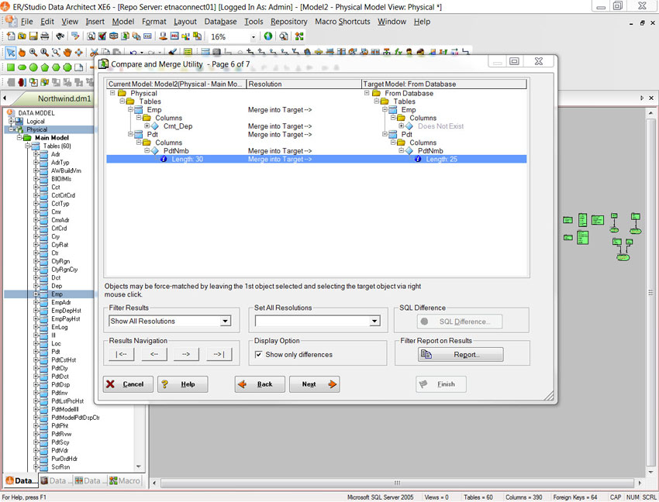Click the Zoom Out magnifier tool
The height and width of the screenshot is (502, 659).
tap(44, 53)
